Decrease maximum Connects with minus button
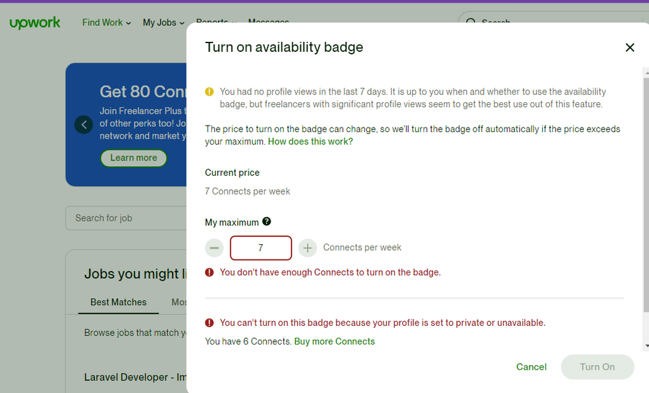The image size is (649, 393). (x=214, y=248)
